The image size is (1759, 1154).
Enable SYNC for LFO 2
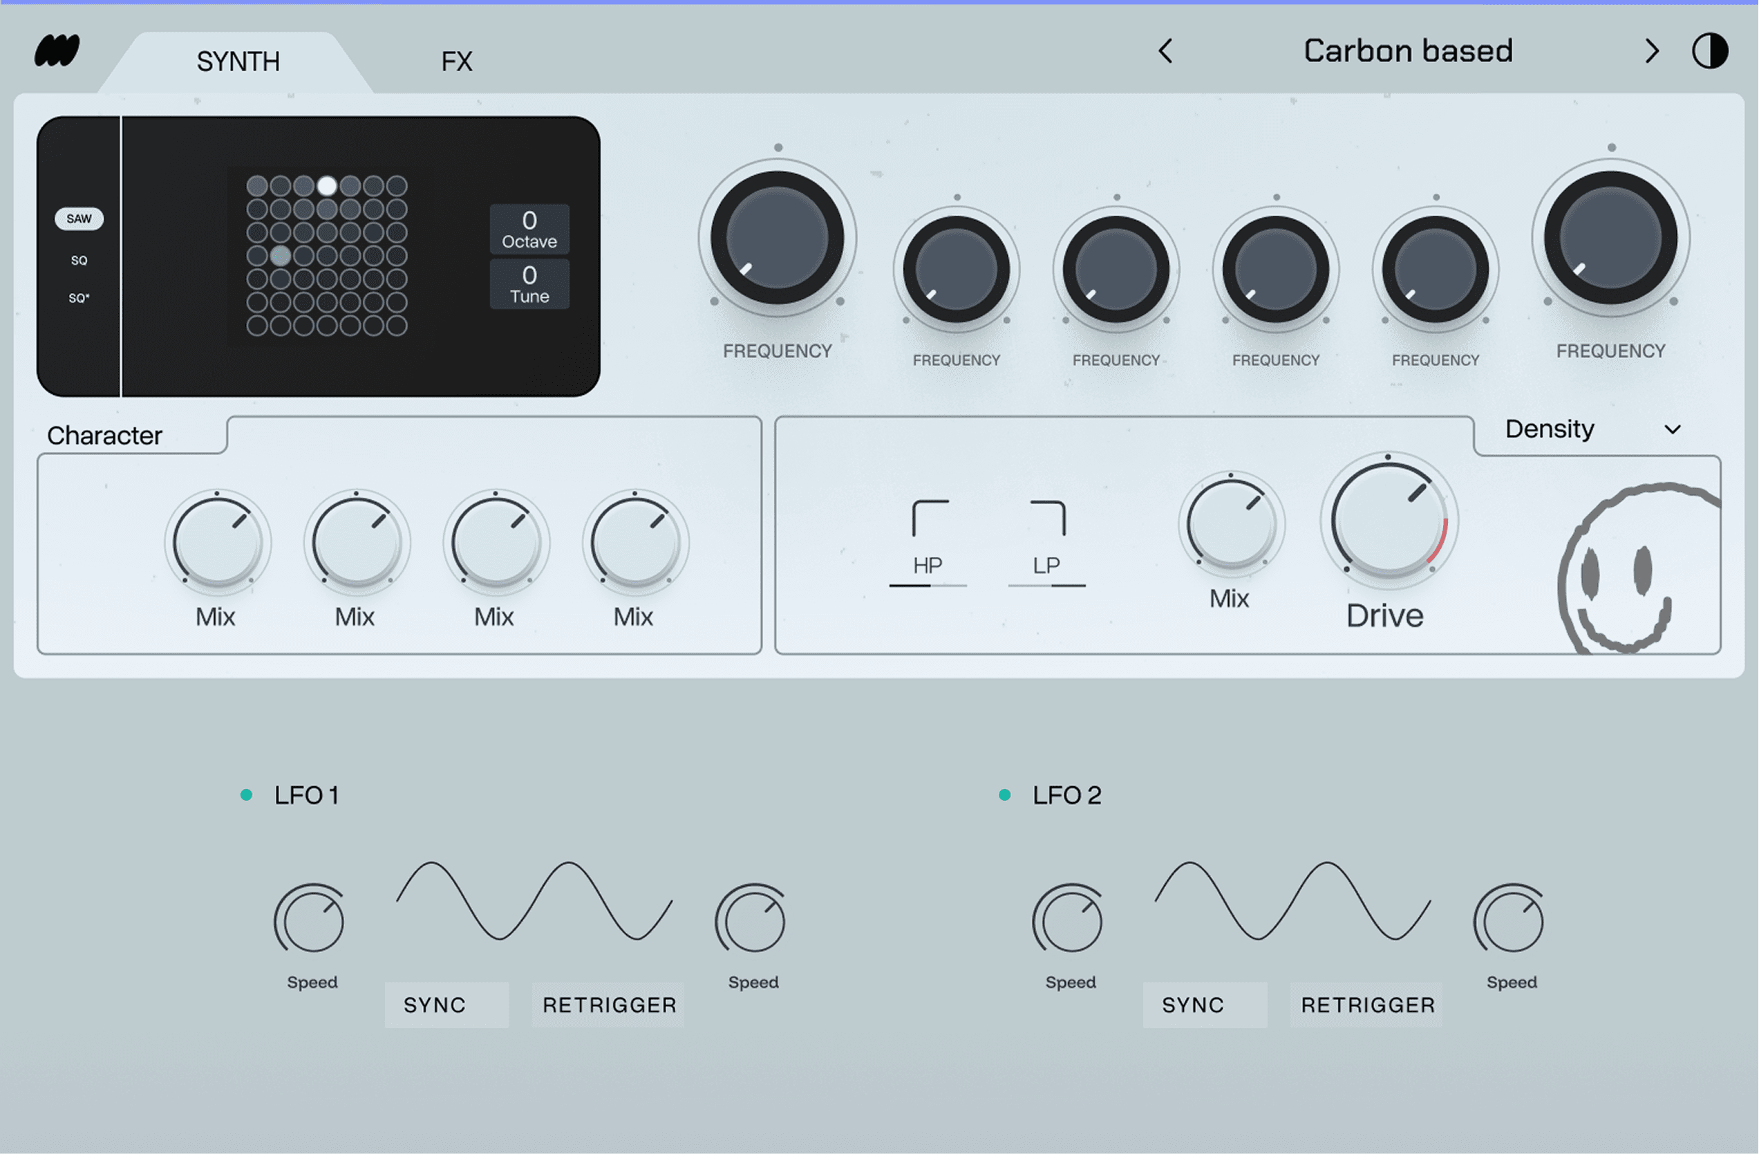pyautogui.click(x=1205, y=1005)
